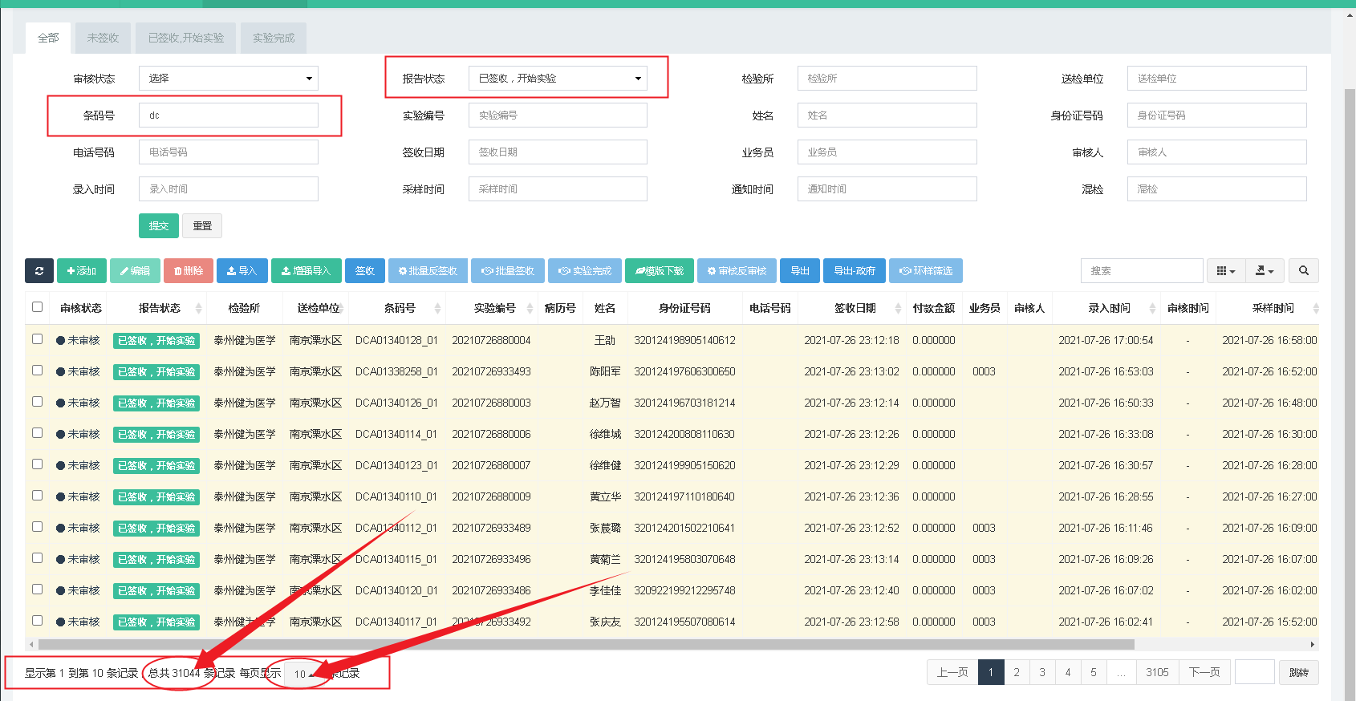Go to page 3105
Viewport: 1356px width, 701px height.
pos(1157,672)
